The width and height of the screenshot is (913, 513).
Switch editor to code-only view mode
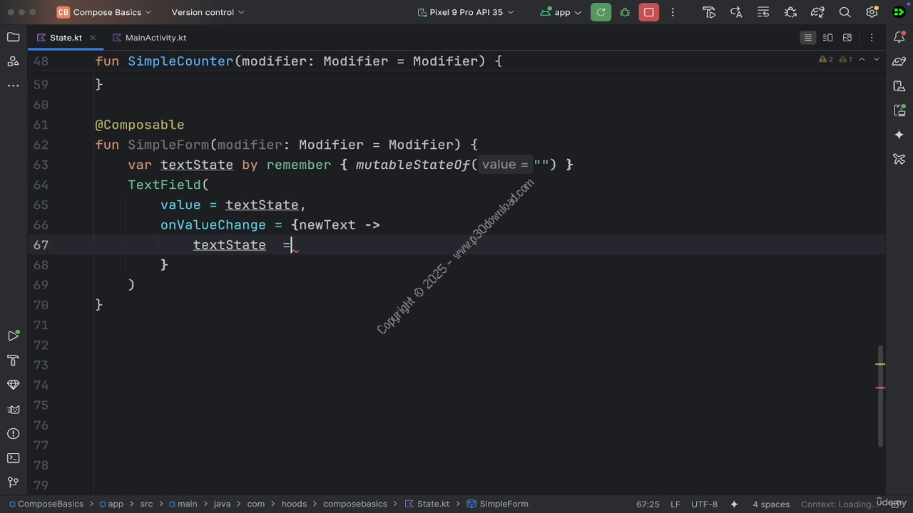(x=807, y=38)
